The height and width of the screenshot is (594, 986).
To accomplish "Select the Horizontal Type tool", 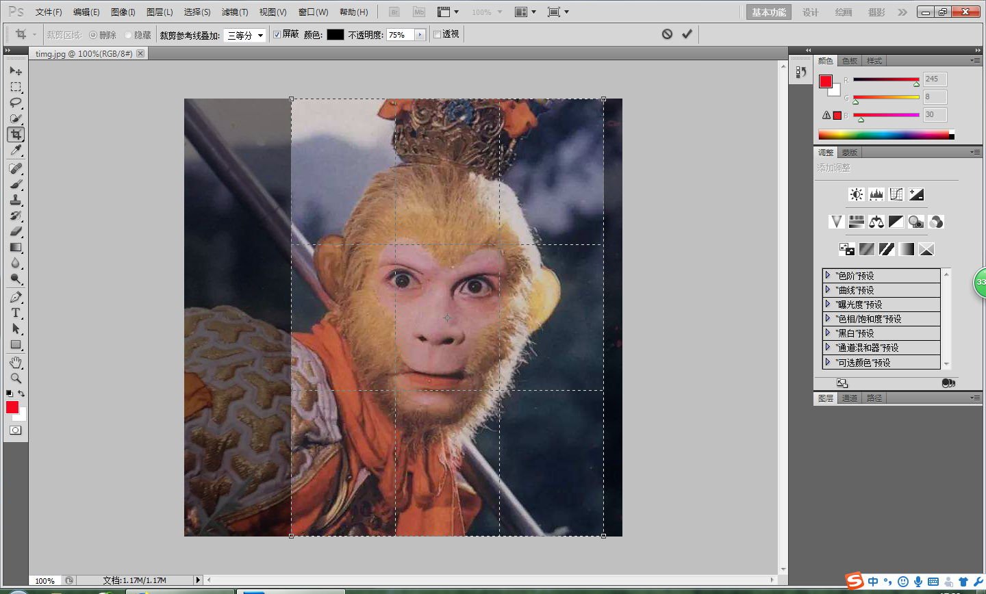I will point(16,313).
